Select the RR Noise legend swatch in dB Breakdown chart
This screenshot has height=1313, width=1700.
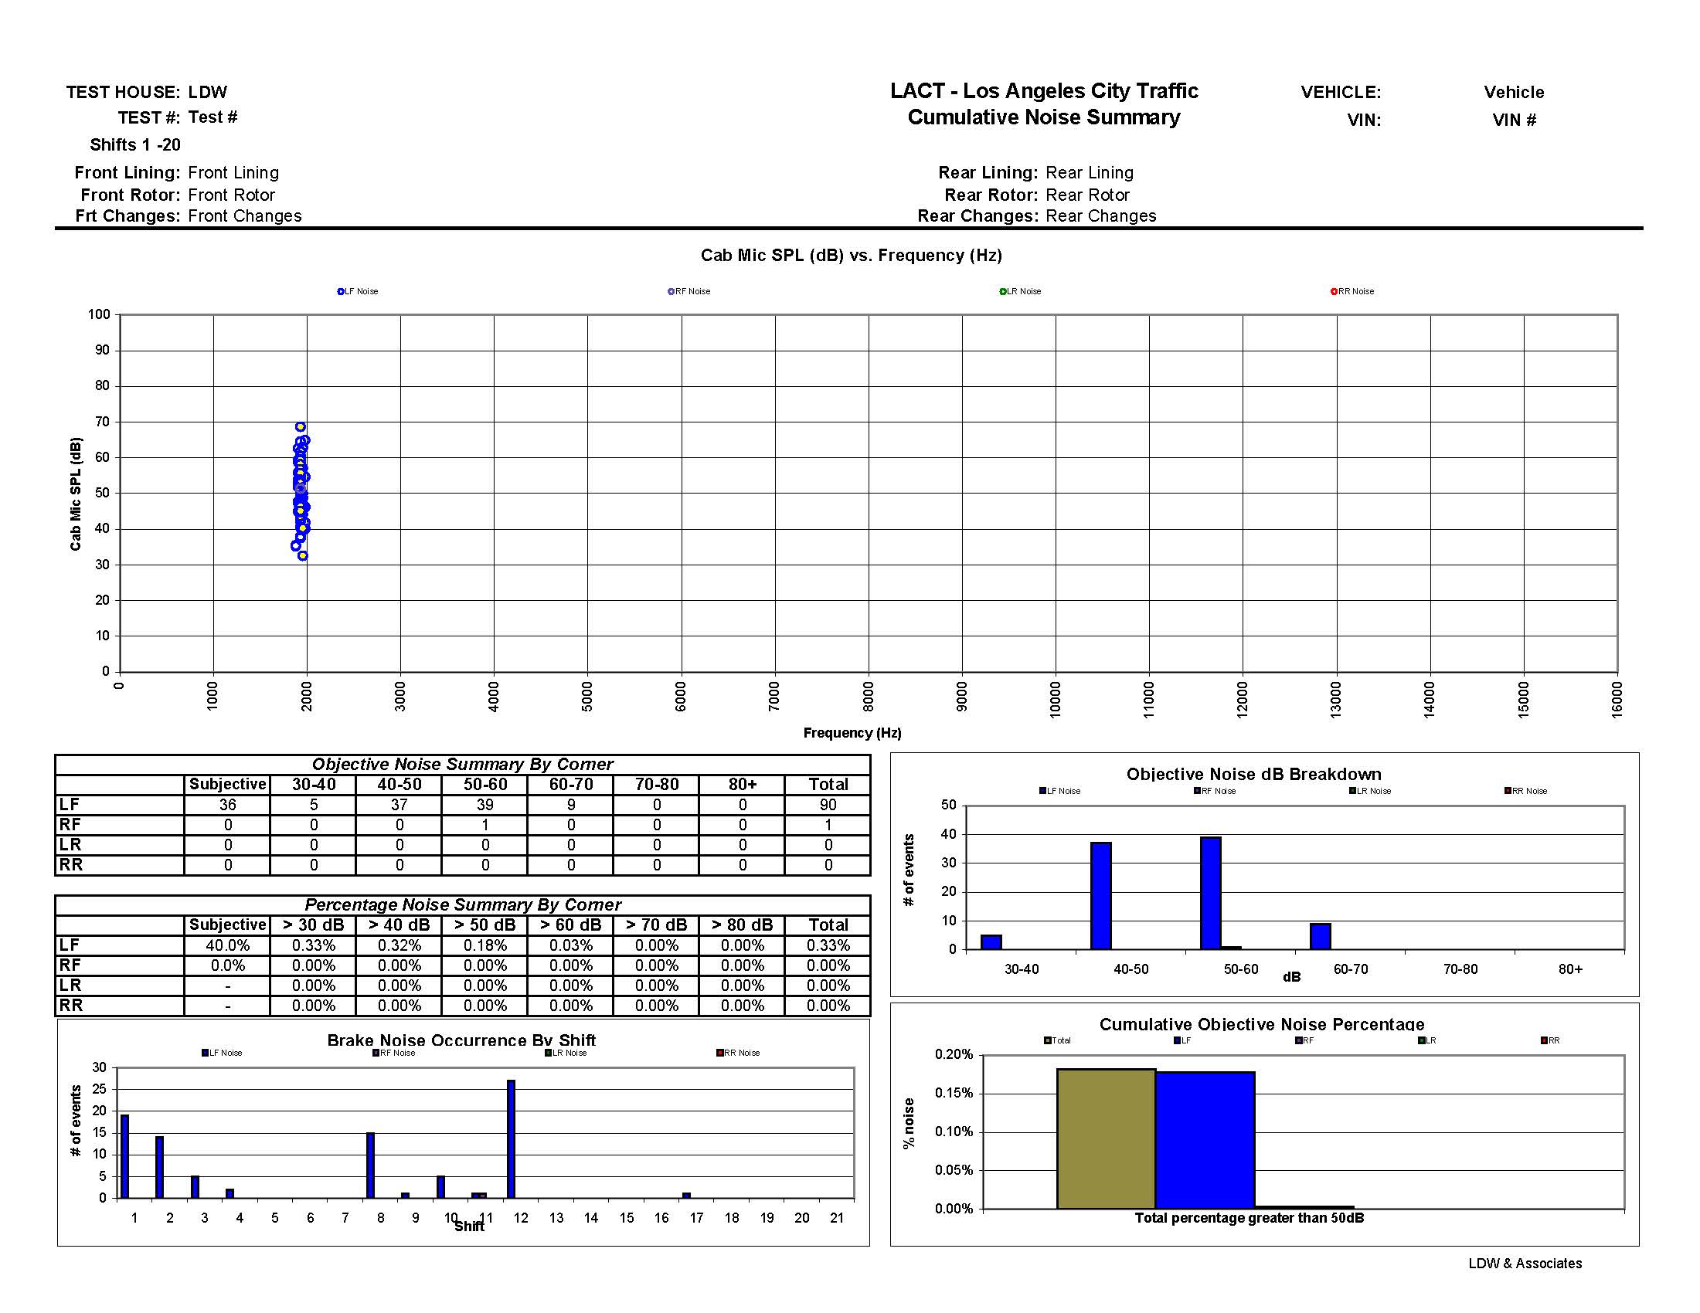1508,791
